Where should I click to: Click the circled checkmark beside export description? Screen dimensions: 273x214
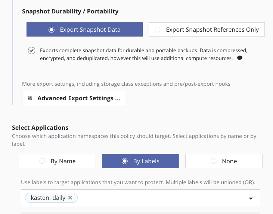(32, 51)
